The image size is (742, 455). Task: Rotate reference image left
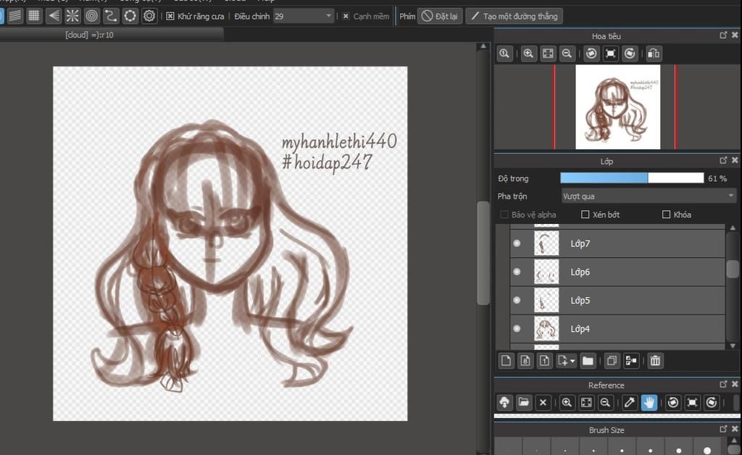click(x=673, y=403)
